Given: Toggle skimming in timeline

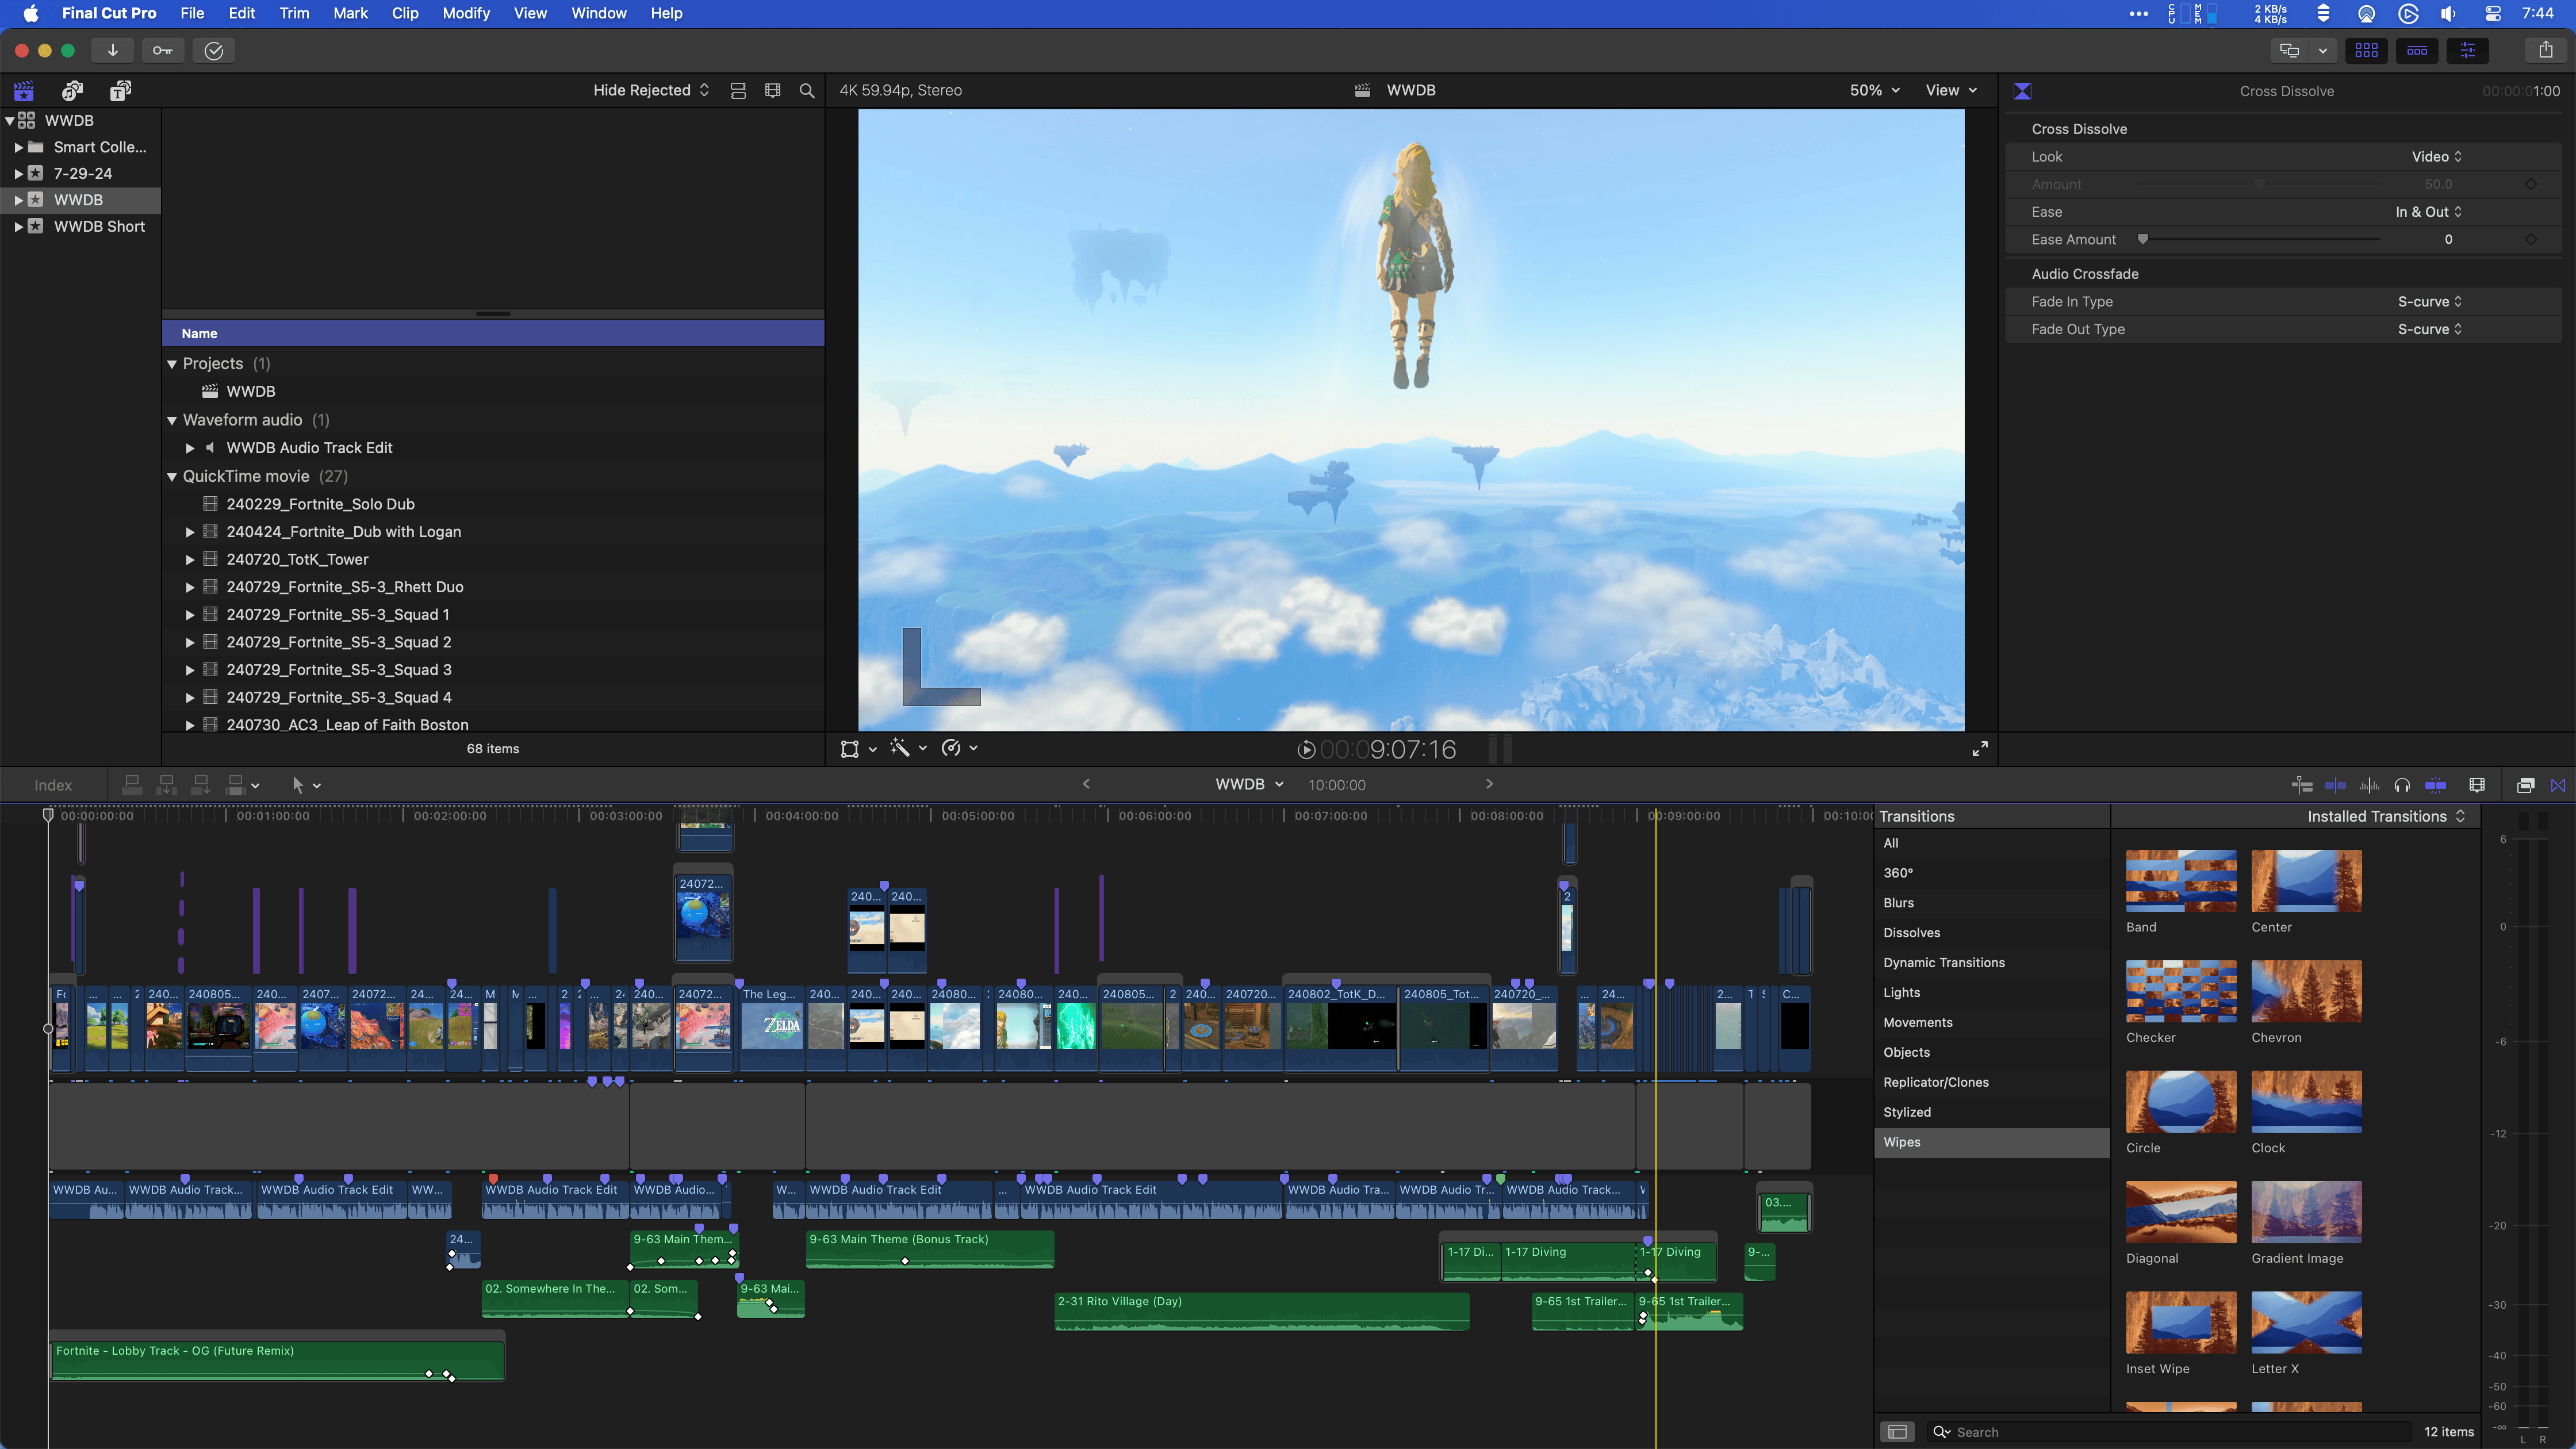Looking at the screenshot, I should 2335,785.
